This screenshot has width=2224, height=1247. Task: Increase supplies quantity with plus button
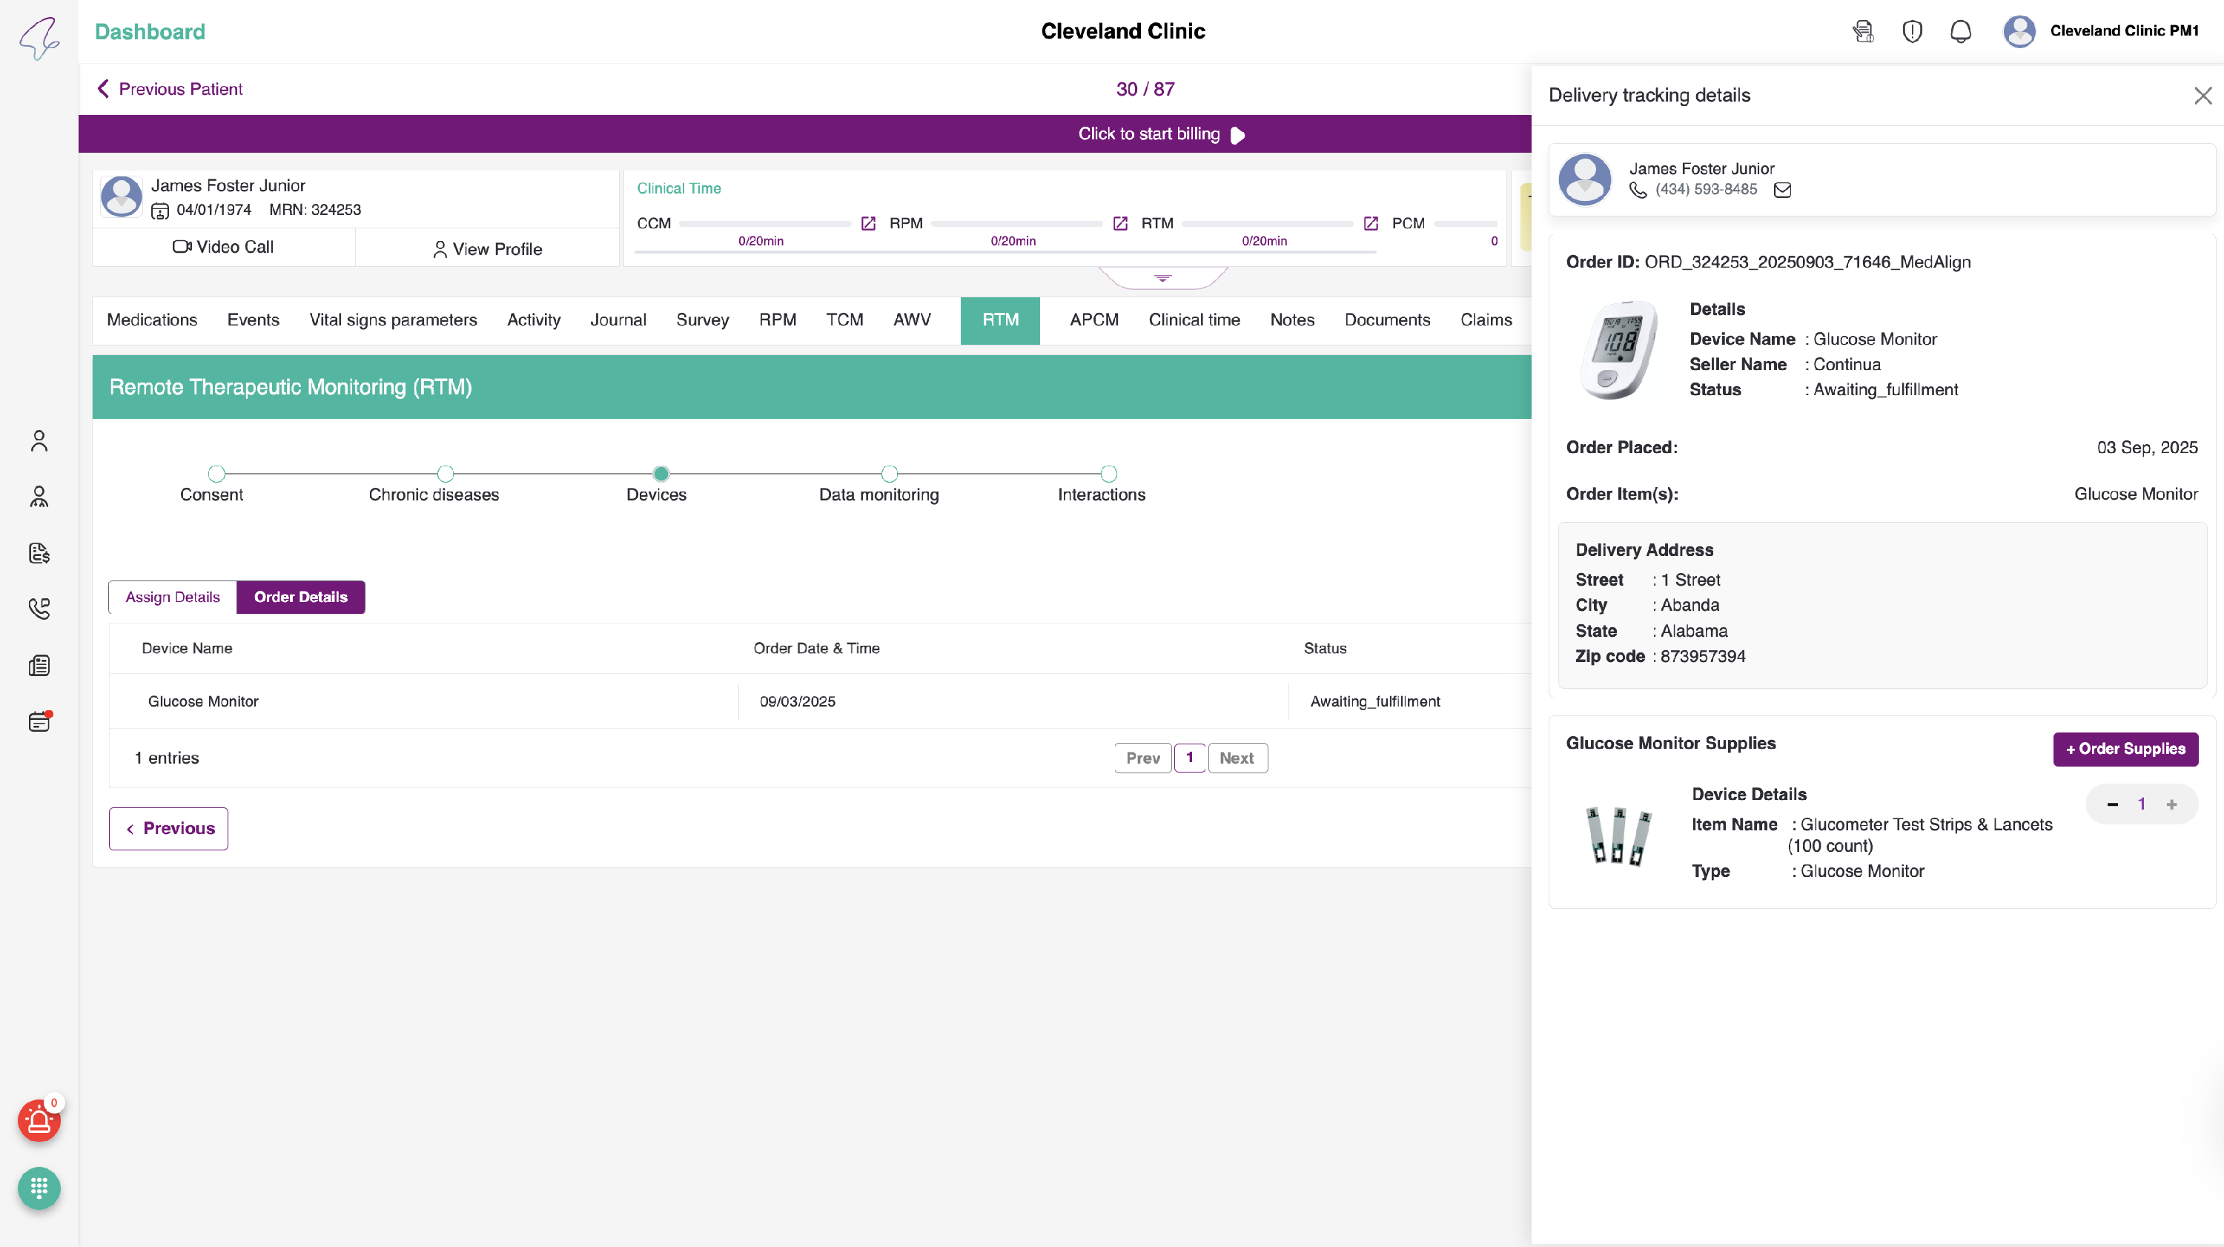pos(2171,804)
